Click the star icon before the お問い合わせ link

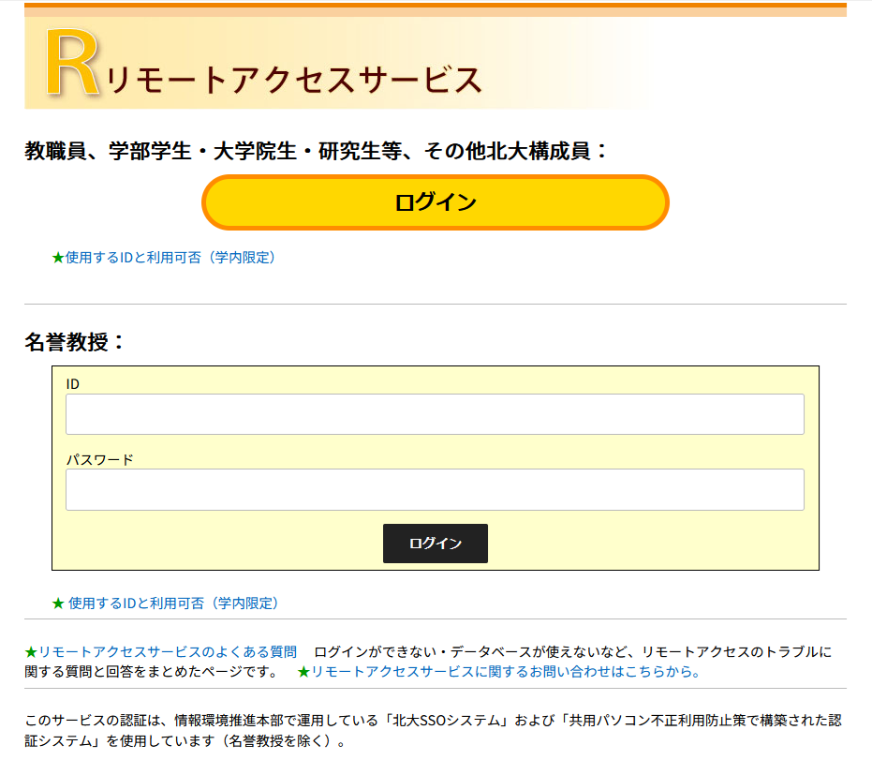[303, 672]
